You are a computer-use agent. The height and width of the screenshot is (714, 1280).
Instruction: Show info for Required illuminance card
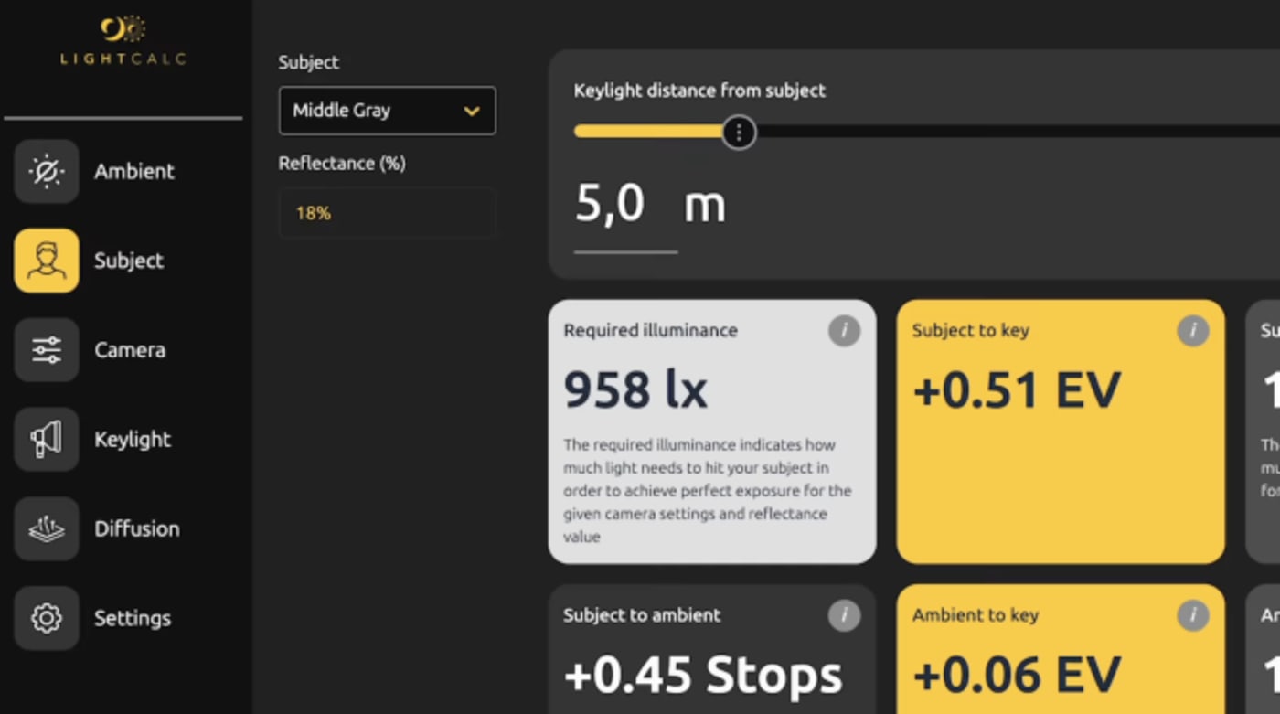coord(844,331)
